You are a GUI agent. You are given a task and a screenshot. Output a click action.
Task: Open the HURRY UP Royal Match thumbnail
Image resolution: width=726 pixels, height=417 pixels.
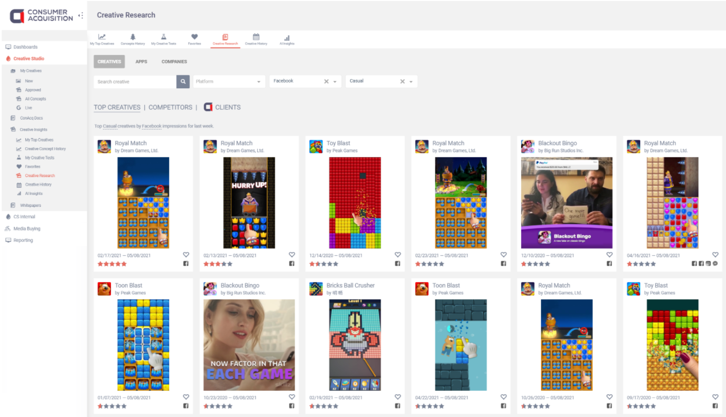click(x=249, y=203)
